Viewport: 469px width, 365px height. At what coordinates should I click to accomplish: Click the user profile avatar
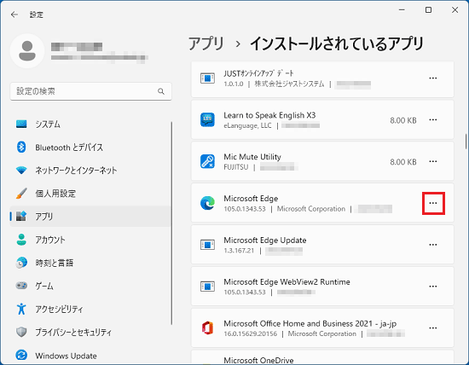[27, 51]
